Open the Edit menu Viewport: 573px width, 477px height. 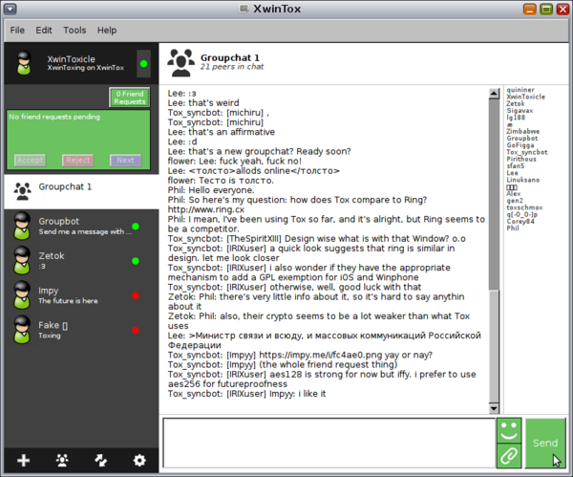click(44, 30)
